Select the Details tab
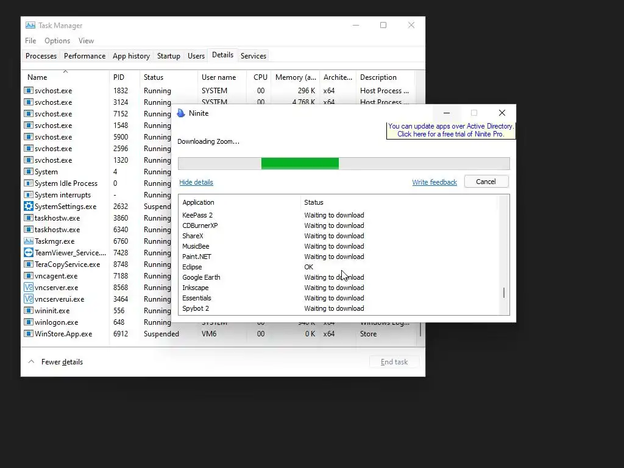 [223, 55]
